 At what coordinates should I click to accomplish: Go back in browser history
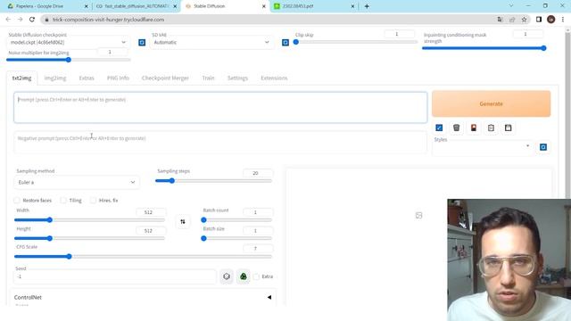(x=8, y=20)
